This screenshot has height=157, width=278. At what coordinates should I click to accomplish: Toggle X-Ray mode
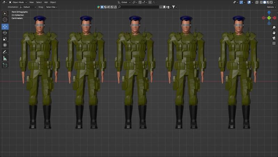[x=257, y=2]
